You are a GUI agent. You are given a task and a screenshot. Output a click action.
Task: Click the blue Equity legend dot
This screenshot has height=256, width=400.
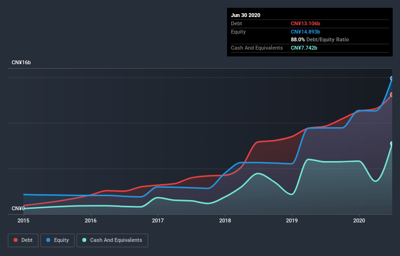[48, 240]
